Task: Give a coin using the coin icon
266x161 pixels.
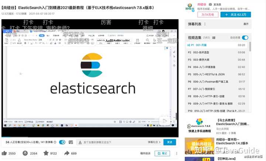Action: 25,153
